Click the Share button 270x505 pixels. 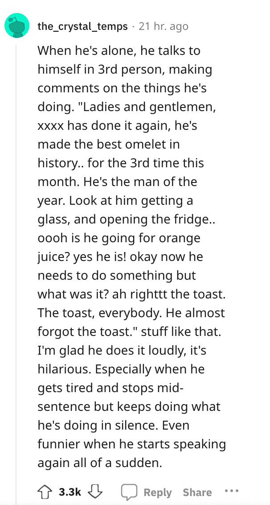pos(197,492)
